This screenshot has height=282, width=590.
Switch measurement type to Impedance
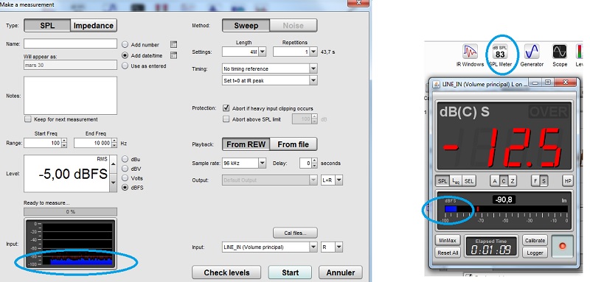[x=94, y=26]
